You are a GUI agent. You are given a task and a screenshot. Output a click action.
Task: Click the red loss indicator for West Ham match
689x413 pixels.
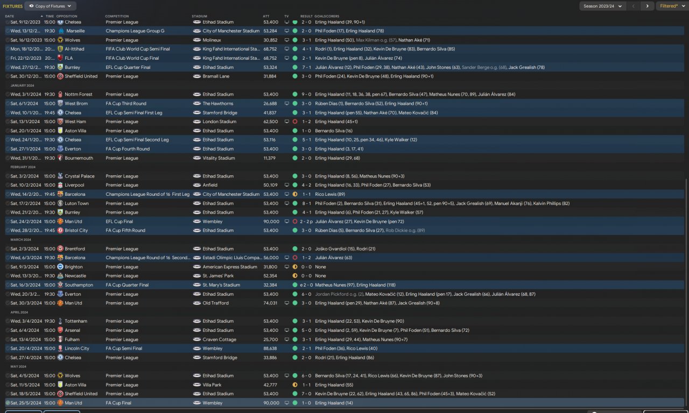click(x=295, y=122)
